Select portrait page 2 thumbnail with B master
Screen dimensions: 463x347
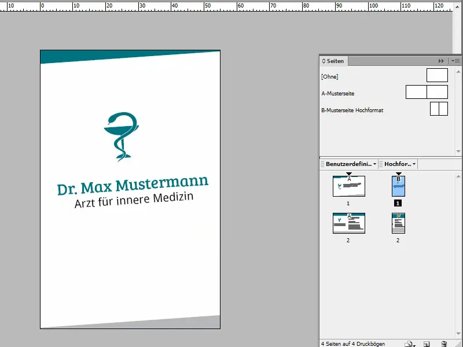point(398,223)
